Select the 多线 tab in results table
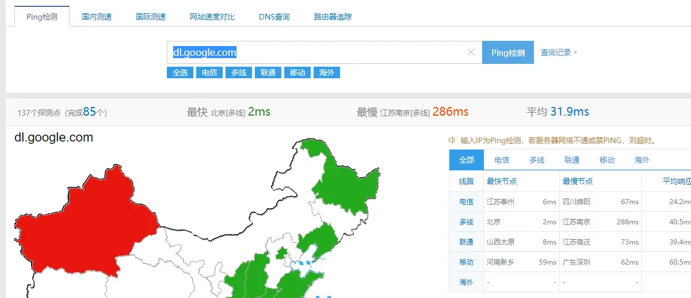Viewport: 691px width, 298px height. [x=537, y=160]
